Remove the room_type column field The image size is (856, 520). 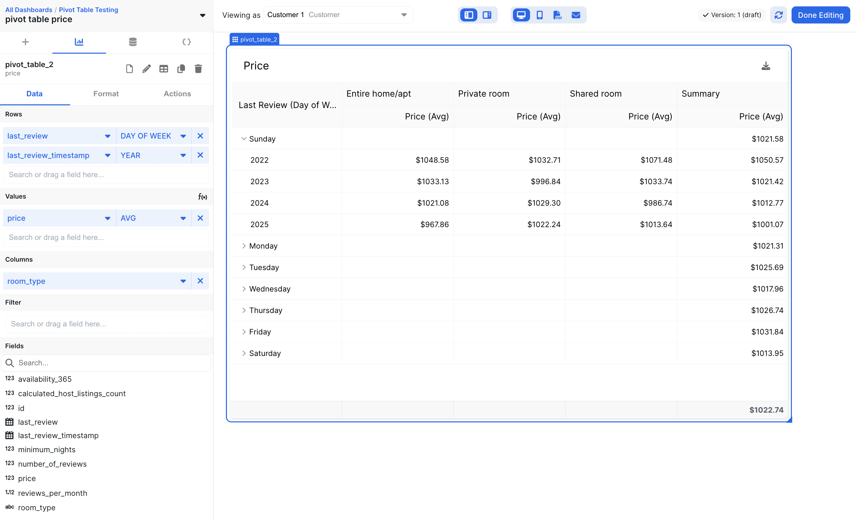[200, 281]
